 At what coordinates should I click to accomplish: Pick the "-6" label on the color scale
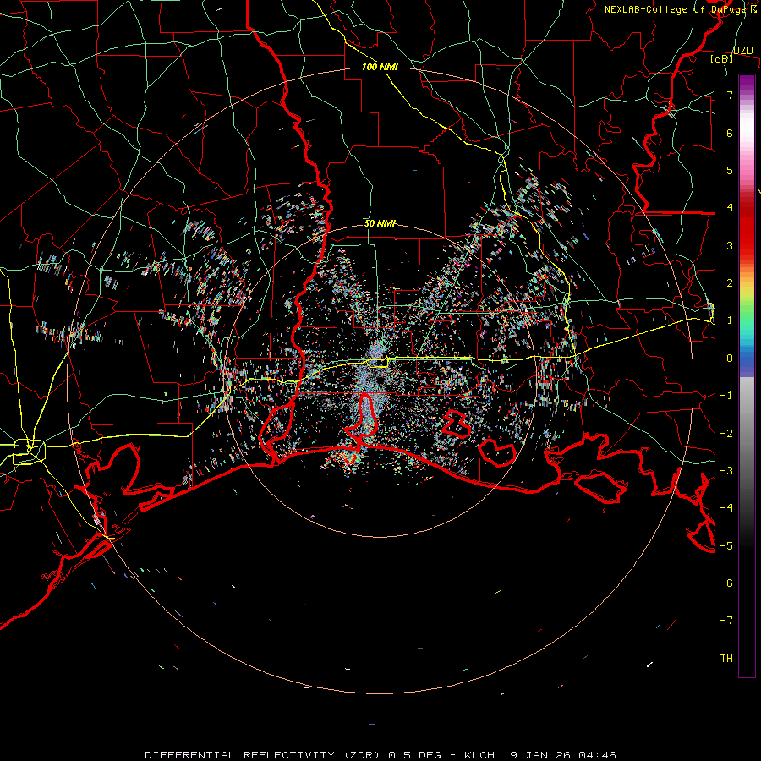click(726, 583)
